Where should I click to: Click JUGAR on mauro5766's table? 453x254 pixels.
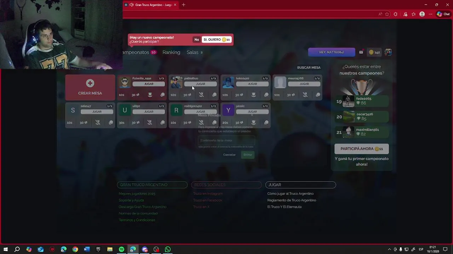[304, 84]
